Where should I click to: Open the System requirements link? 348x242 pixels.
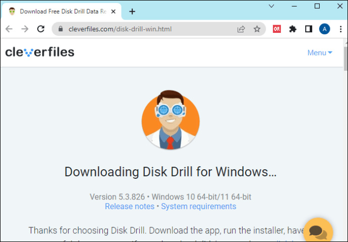tap(198, 207)
